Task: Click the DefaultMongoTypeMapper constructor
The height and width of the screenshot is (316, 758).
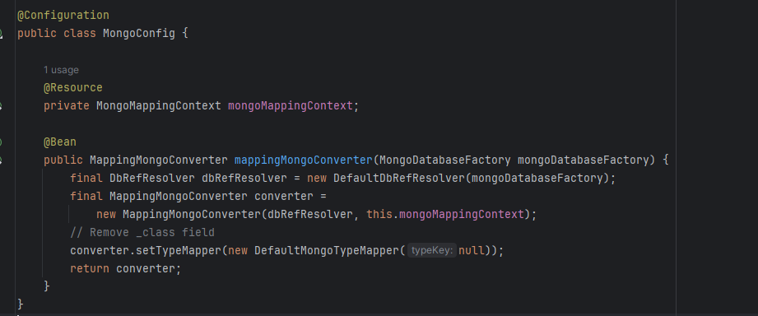Action: pos(327,251)
